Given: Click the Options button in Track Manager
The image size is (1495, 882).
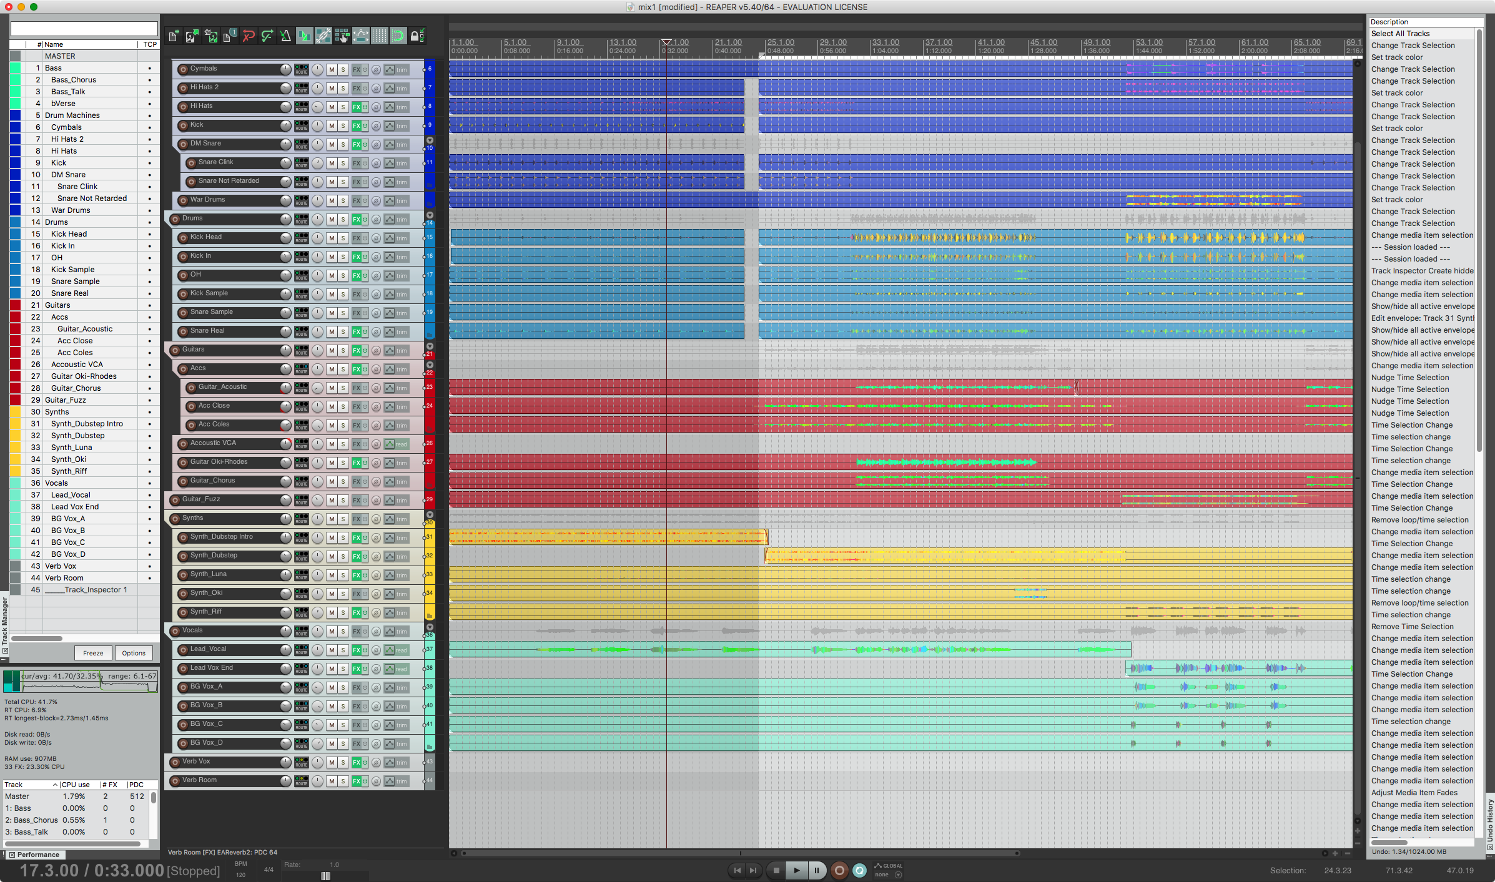Looking at the screenshot, I should 134,653.
